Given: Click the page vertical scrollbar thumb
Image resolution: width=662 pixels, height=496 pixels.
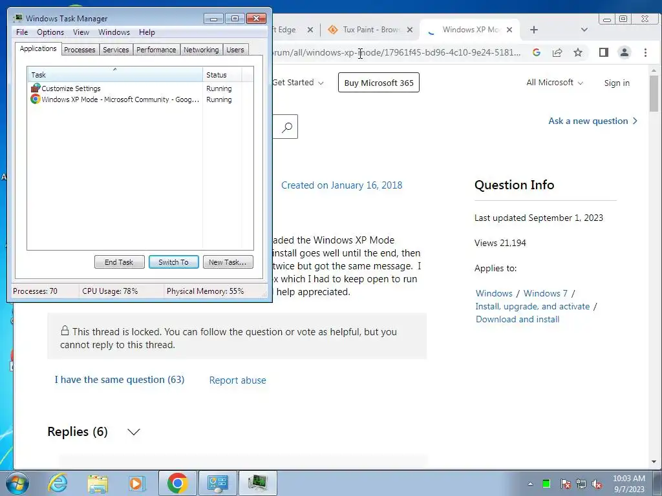Looking at the screenshot, I should 654,94.
